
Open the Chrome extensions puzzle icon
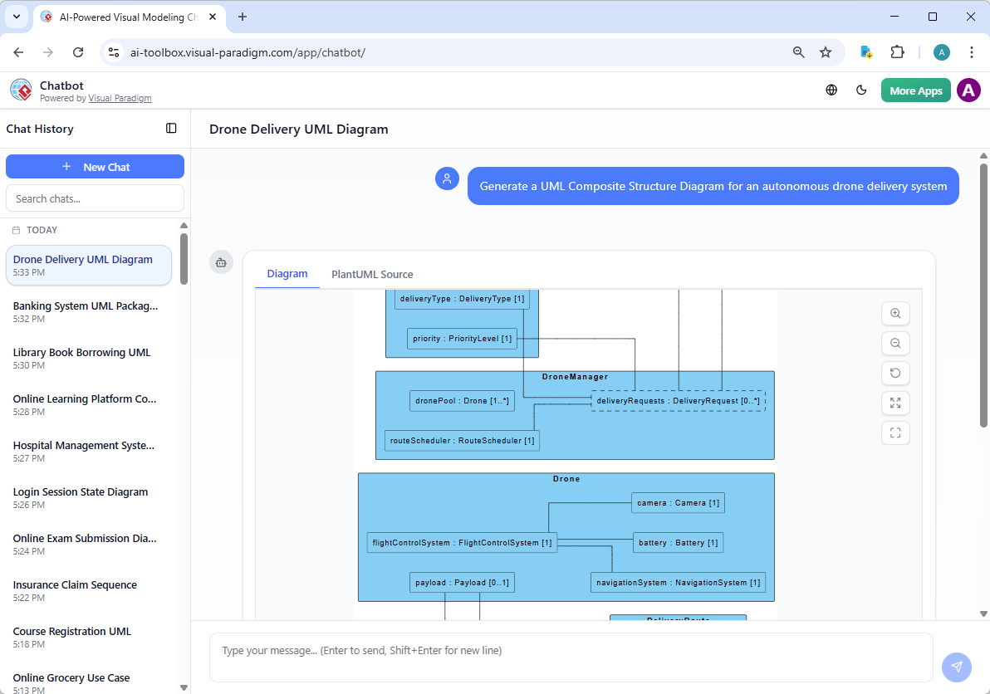point(898,51)
